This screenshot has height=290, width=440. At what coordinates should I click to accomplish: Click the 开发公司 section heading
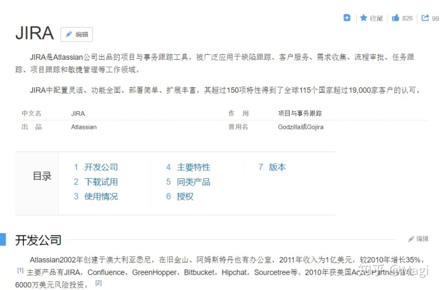38,241
